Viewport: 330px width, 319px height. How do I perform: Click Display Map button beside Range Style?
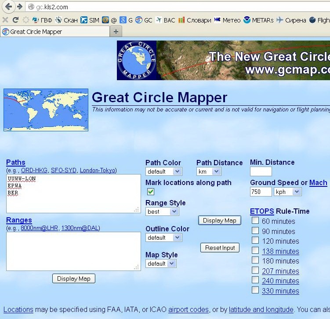(220, 220)
